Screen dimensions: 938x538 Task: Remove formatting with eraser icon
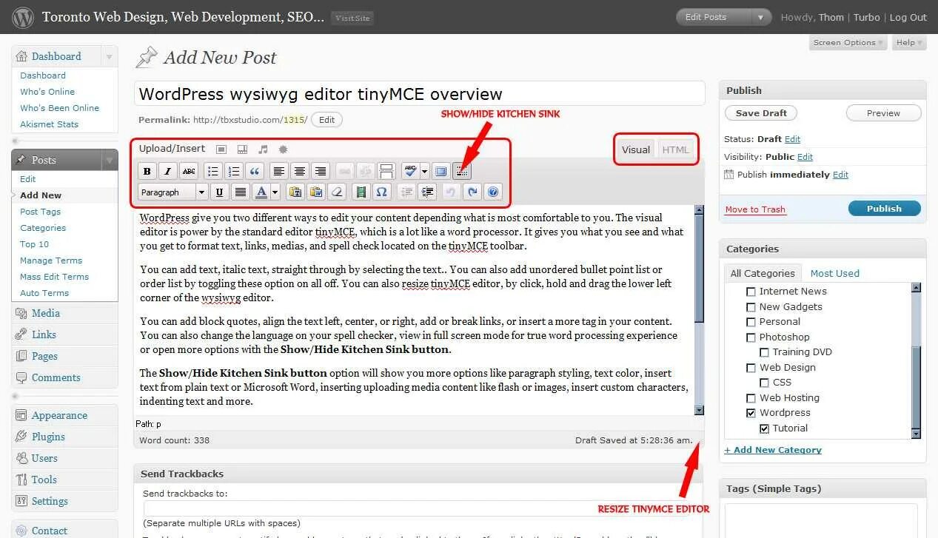tap(337, 192)
